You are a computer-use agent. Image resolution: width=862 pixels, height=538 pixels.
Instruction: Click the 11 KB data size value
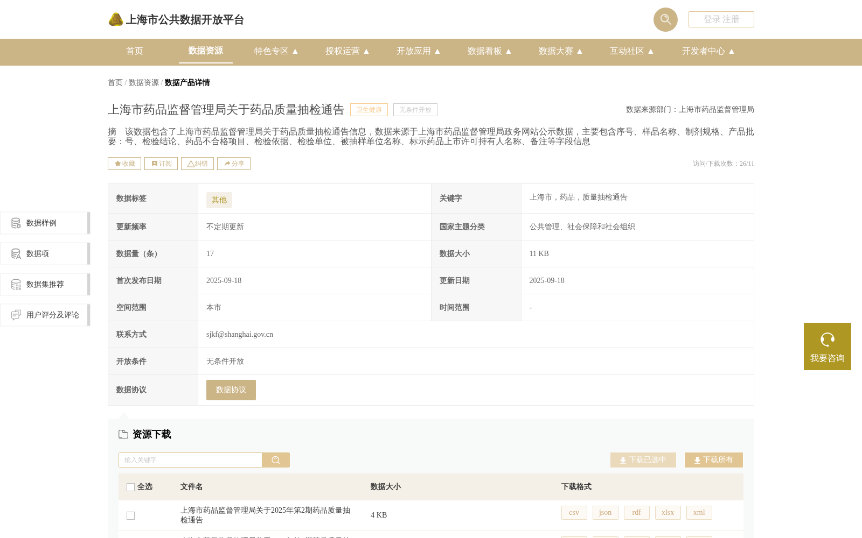pyautogui.click(x=539, y=254)
